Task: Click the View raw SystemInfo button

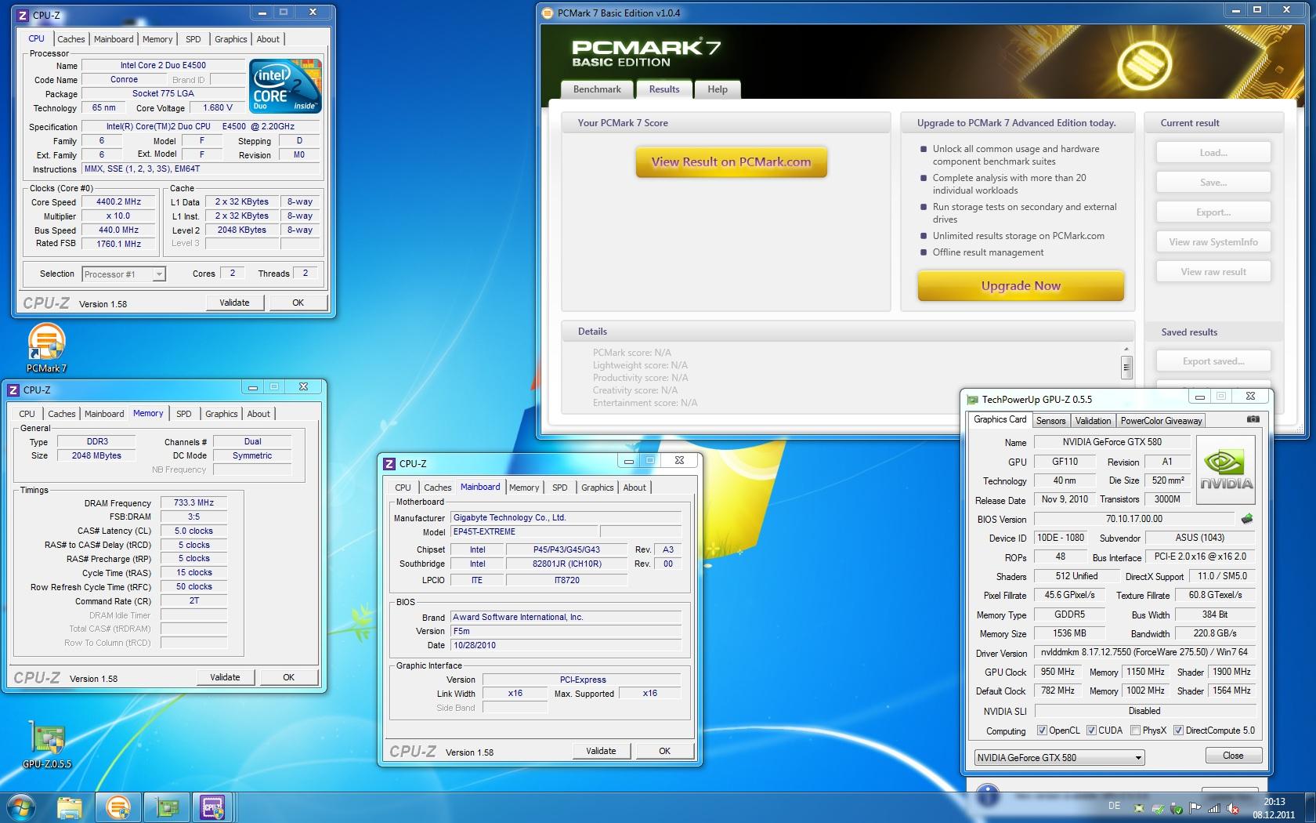Action: coord(1213,242)
